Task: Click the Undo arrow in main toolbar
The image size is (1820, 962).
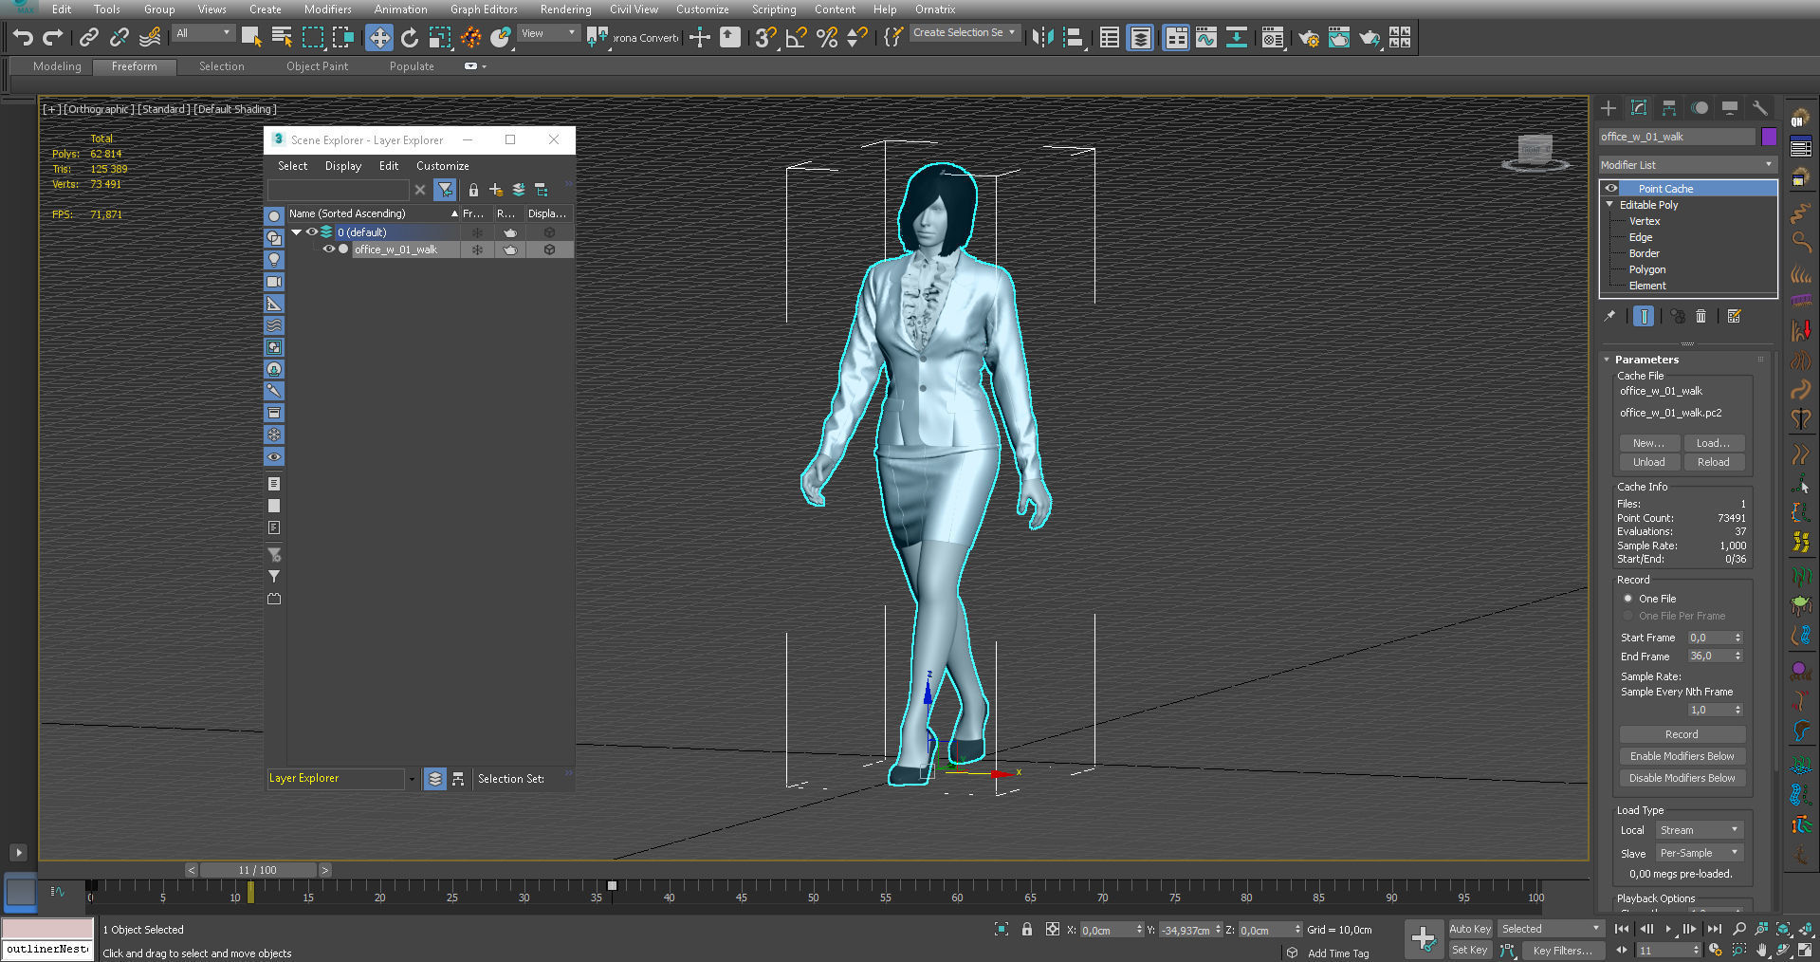Action: point(23,37)
